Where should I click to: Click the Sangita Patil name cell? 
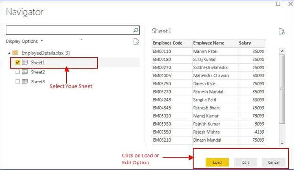click(x=215, y=100)
